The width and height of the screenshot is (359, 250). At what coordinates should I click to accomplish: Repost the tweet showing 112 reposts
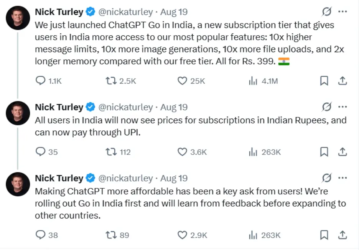click(111, 152)
